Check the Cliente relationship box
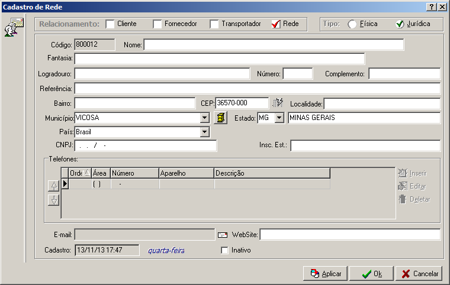Viewport: 450px width, 285px height. (110, 24)
